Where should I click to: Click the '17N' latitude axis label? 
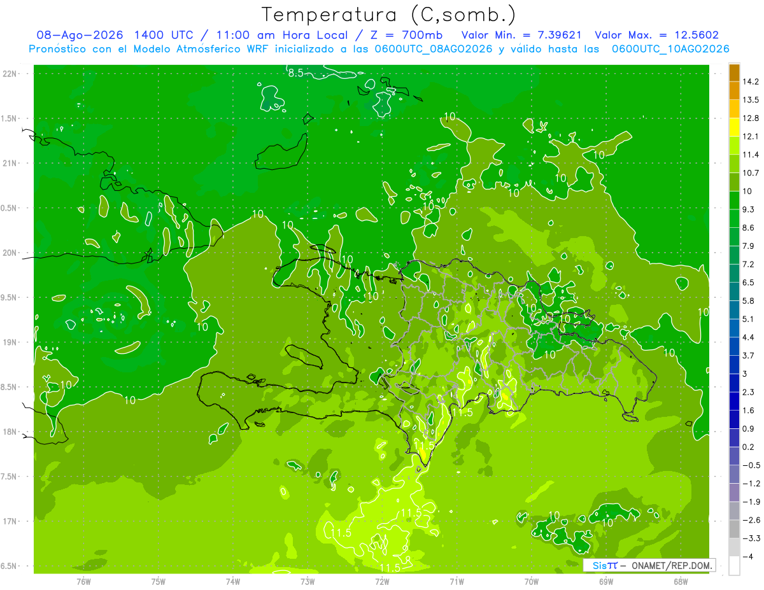[x=10, y=521]
